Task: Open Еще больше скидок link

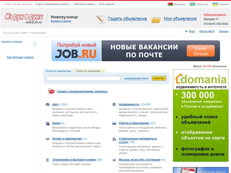Action: [x=20, y=57]
